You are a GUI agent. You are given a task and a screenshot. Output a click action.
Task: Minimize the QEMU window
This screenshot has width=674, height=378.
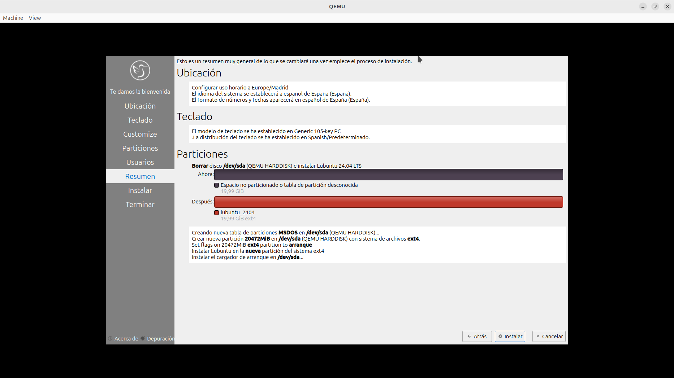[643, 6]
